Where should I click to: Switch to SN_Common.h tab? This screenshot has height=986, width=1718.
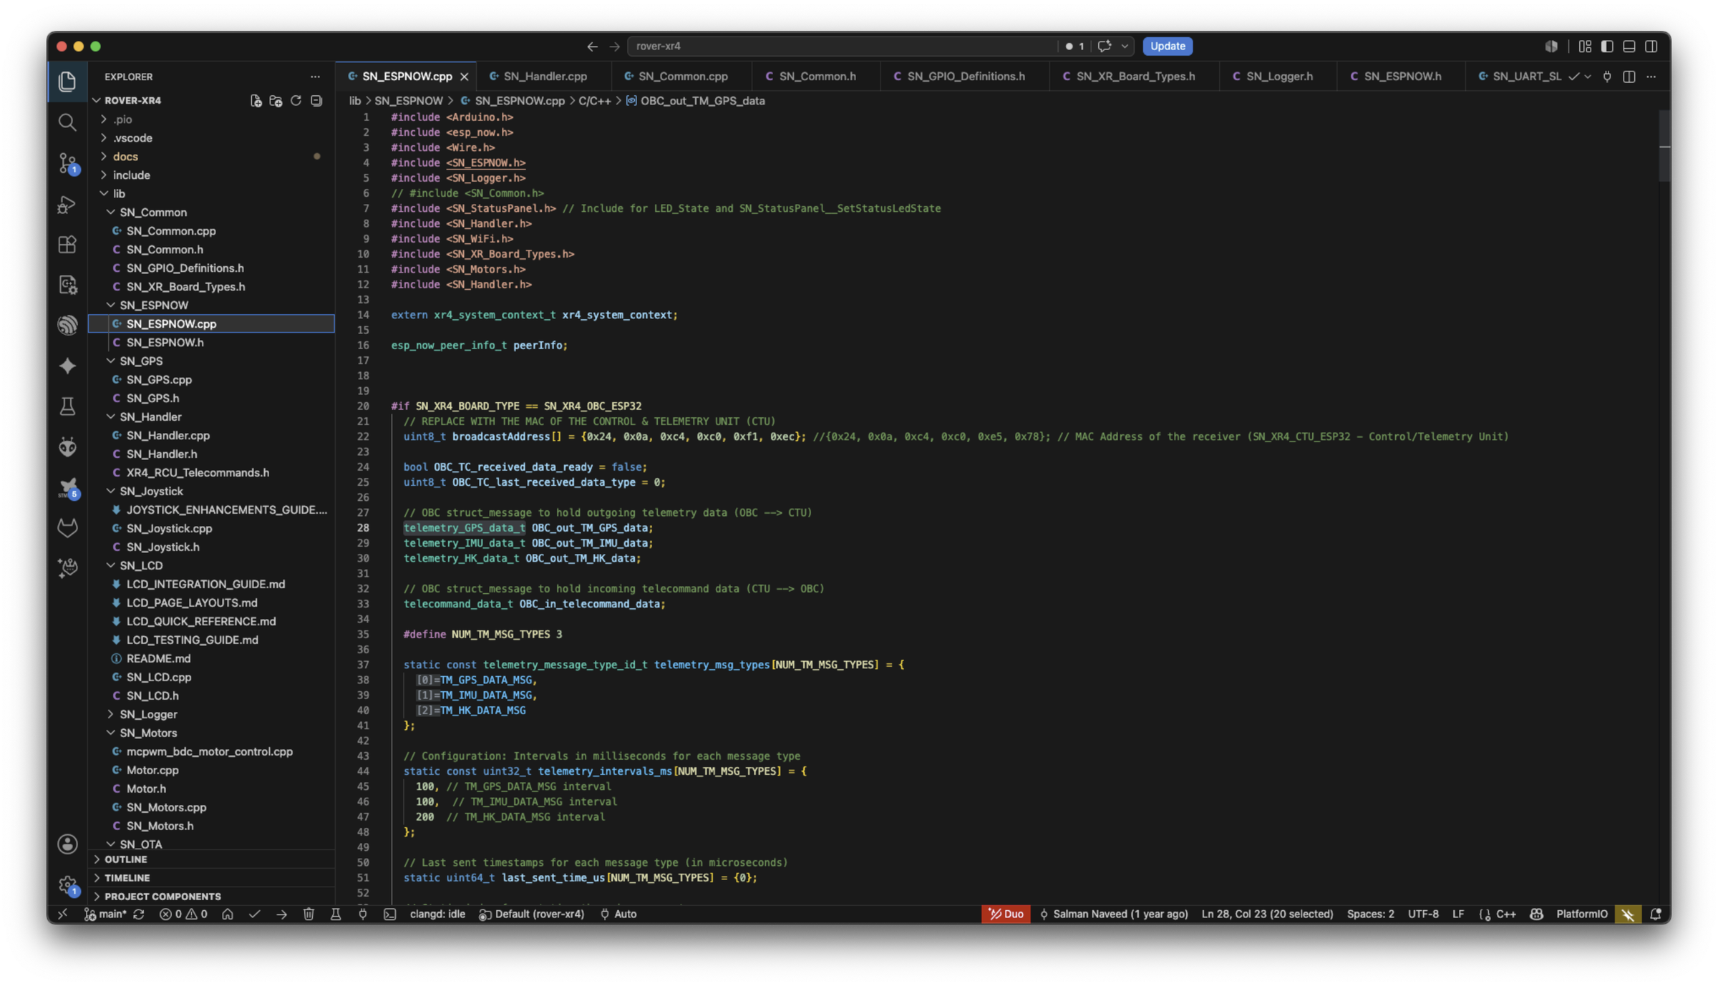point(816,77)
